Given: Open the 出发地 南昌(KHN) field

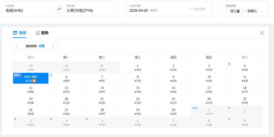Looking at the screenshot, I should click(28, 9).
